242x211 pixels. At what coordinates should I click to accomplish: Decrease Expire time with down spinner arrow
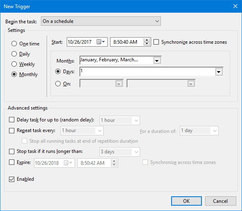[x=114, y=165]
